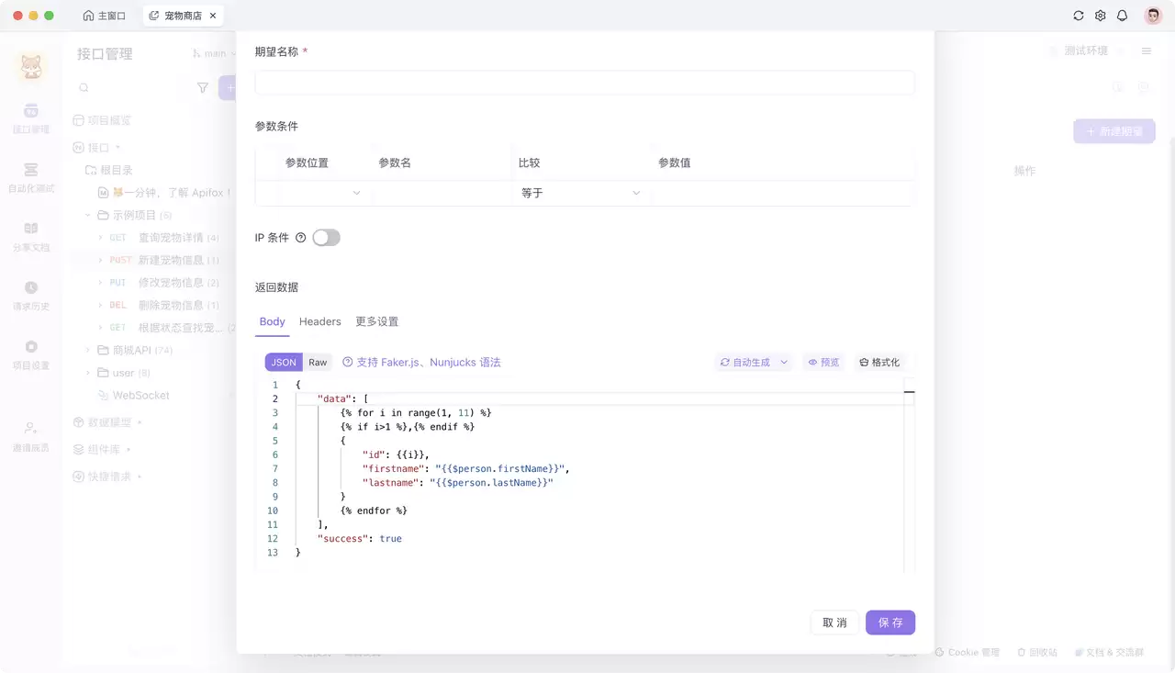Viewport: 1175px width, 673px height.
Task: Open the 等于 comparison dropdown
Action: [x=581, y=193]
